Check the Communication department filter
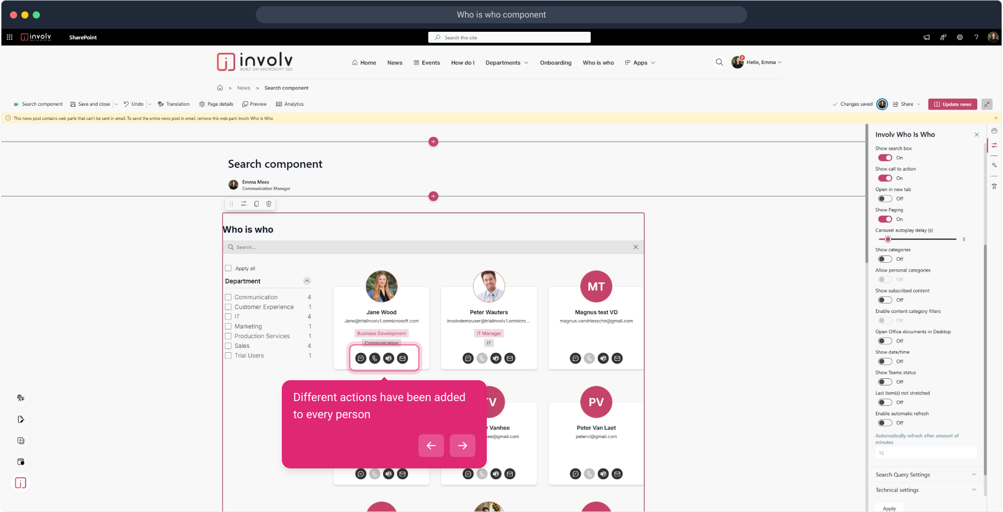1003x512 pixels. point(228,297)
